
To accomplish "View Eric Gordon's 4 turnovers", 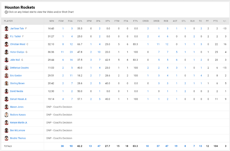I will point(201,75).
